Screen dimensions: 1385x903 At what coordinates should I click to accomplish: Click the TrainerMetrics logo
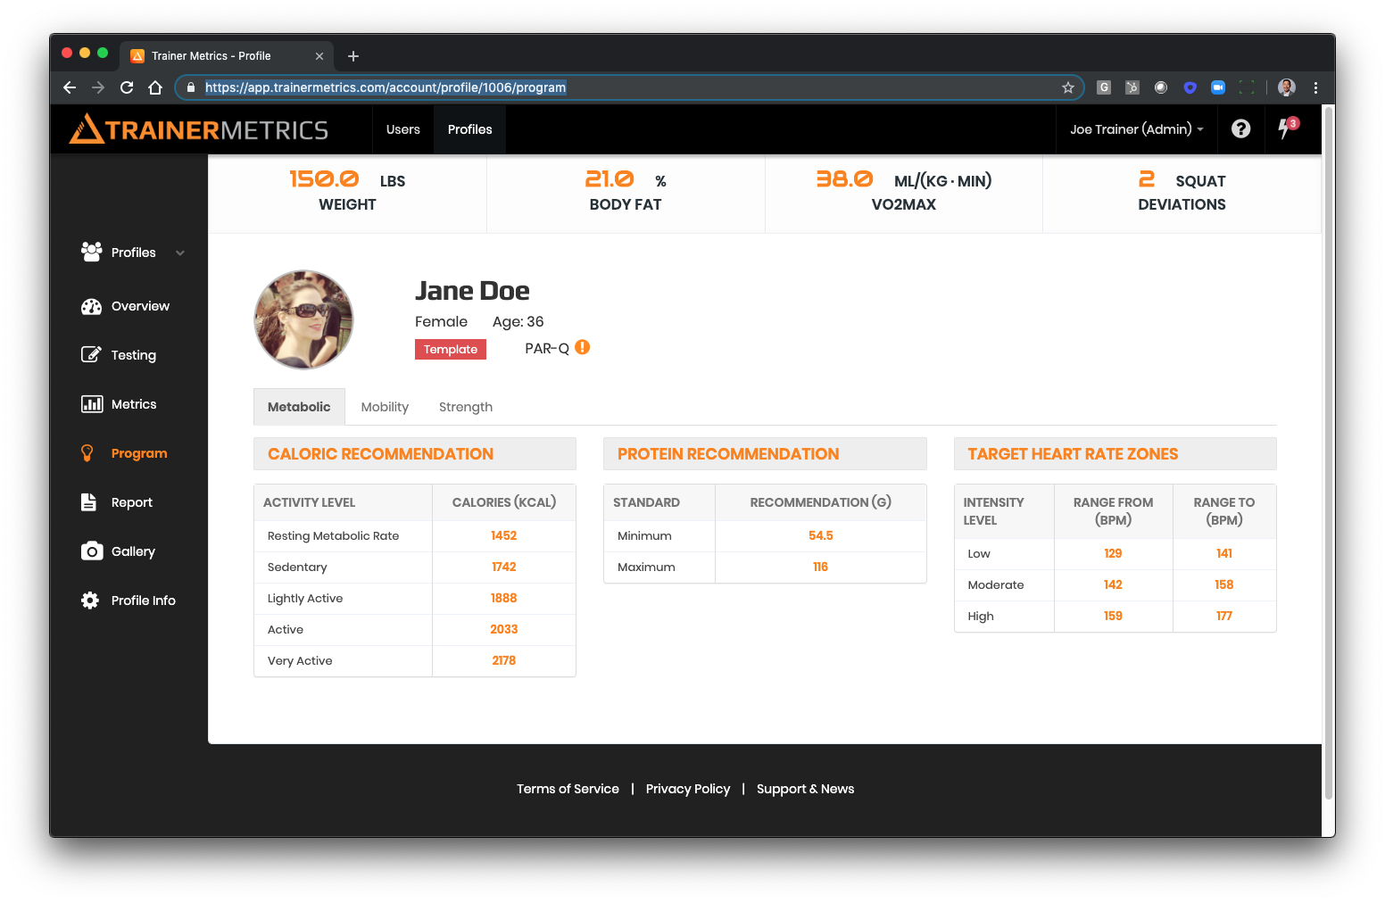(199, 129)
